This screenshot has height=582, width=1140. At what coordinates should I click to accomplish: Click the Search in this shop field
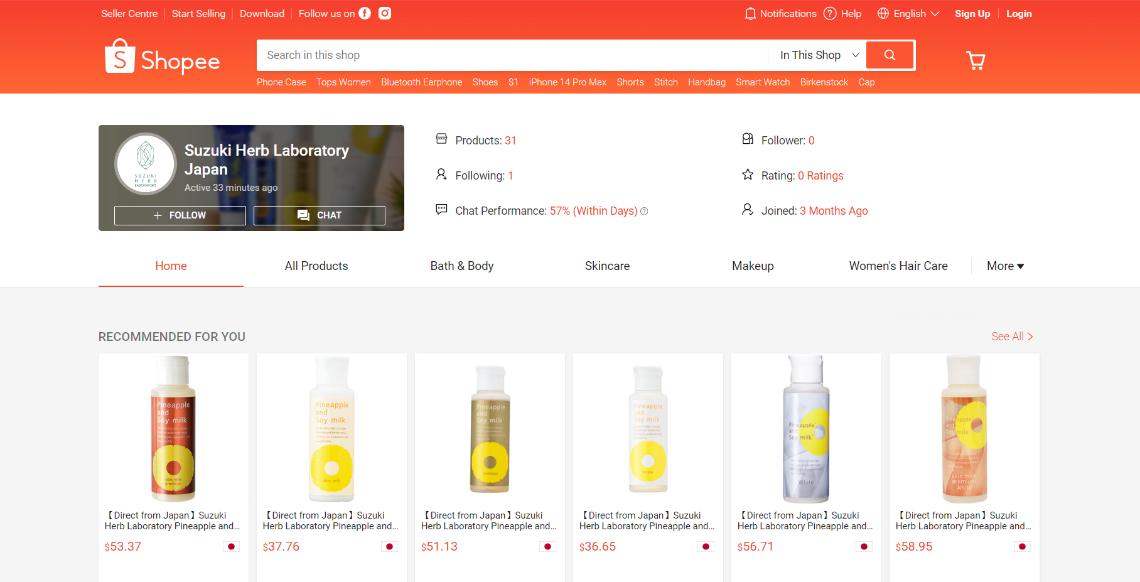(x=512, y=55)
